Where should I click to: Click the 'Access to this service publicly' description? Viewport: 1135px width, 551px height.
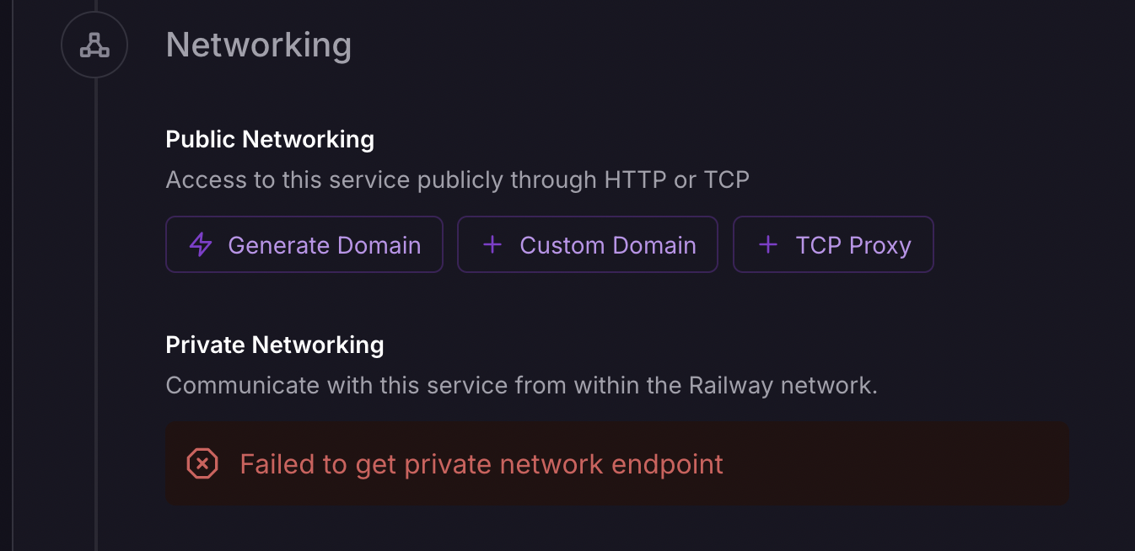coord(457,179)
